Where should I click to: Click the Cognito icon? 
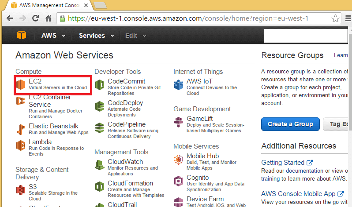point(179,181)
